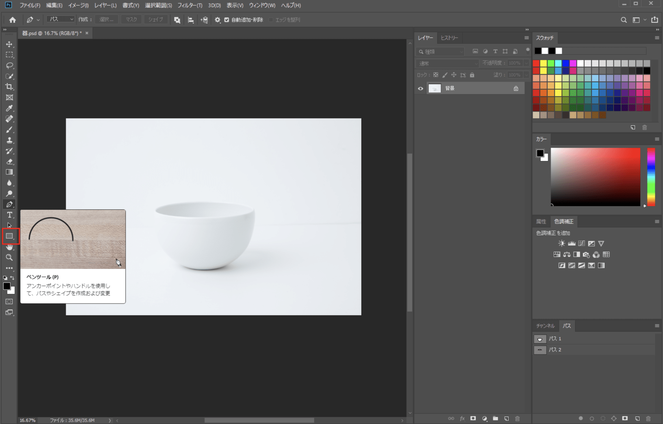Select the Clone Stamp tool
Viewport: 663px width, 424px height.
(9, 140)
